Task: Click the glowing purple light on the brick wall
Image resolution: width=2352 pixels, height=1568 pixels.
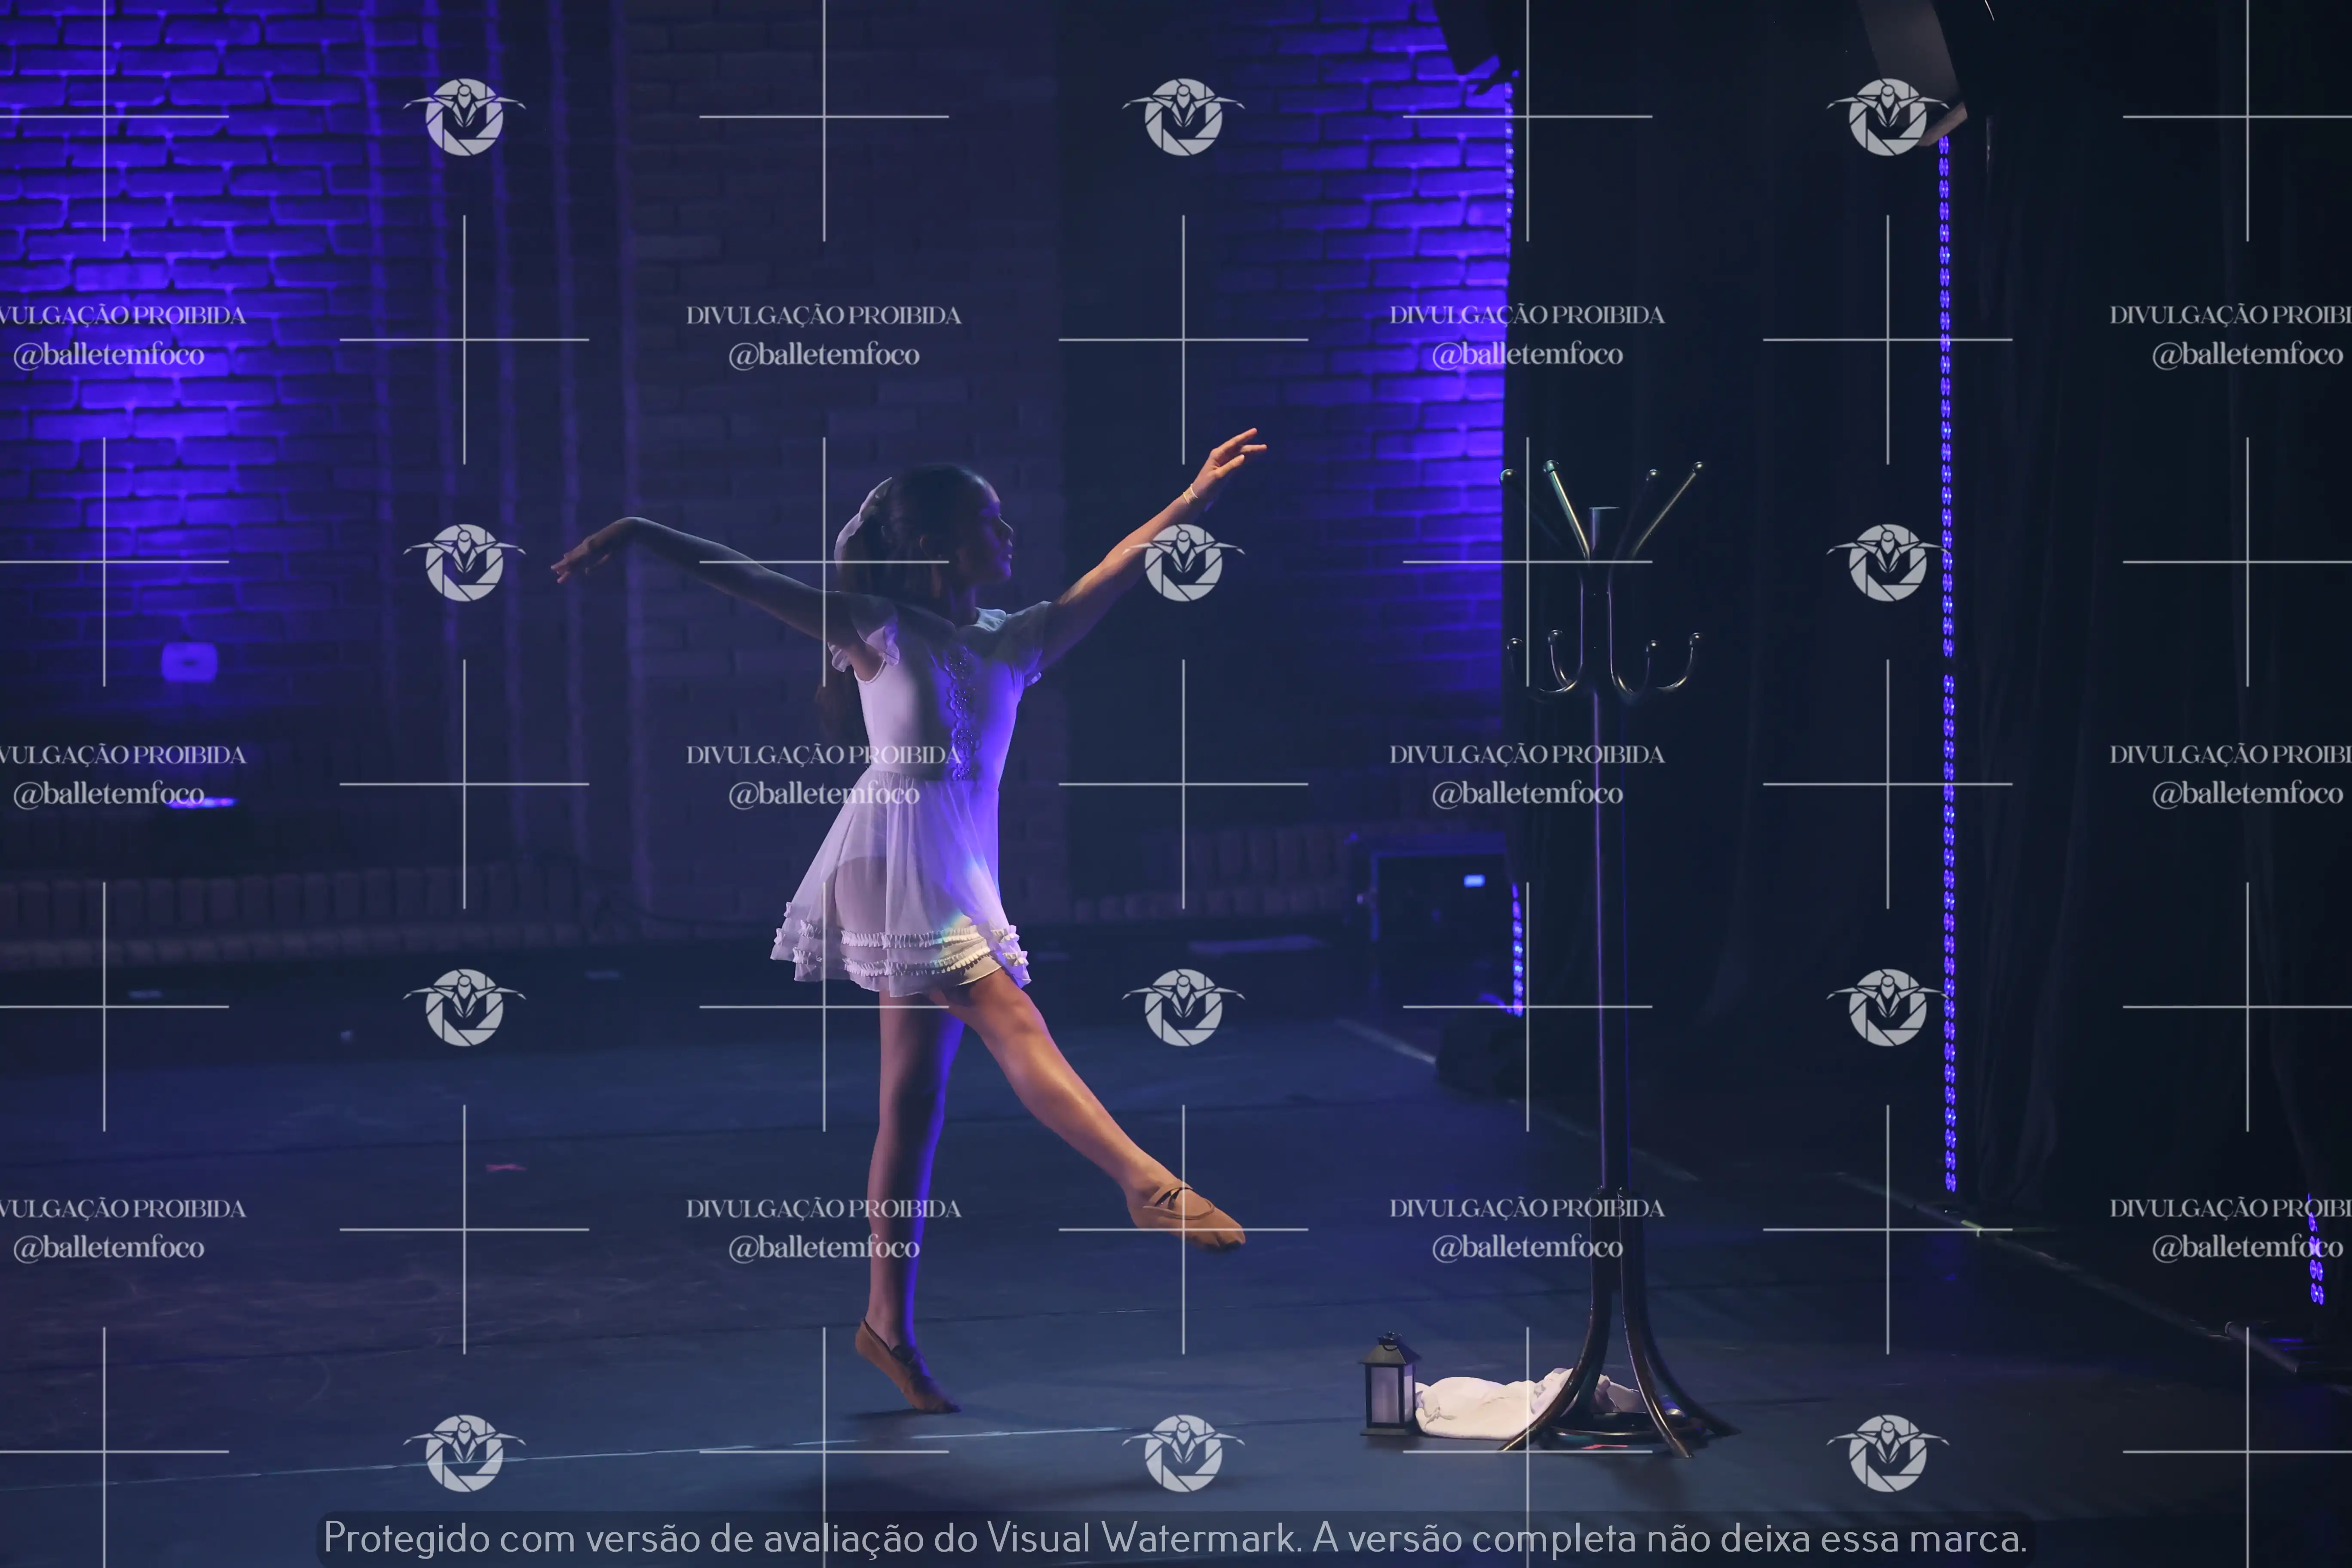Action: point(189,661)
